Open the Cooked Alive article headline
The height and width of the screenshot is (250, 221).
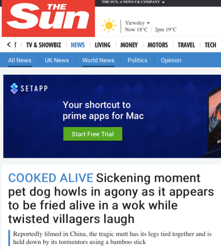coord(111,198)
